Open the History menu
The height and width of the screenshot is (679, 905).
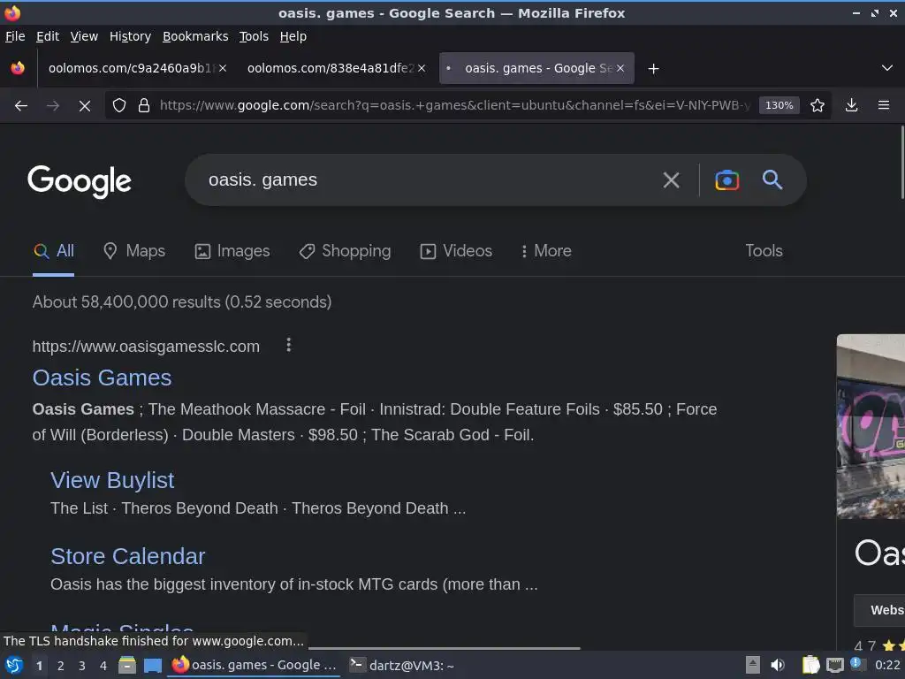(x=130, y=36)
